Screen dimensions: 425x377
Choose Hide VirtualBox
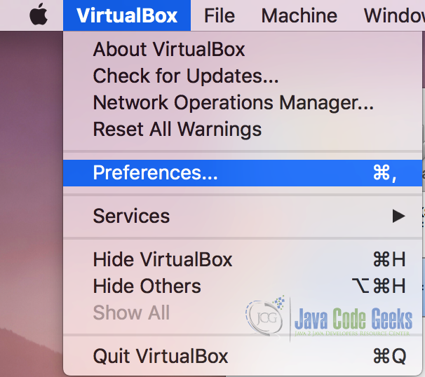(243, 259)
